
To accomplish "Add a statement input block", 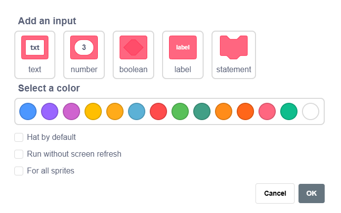I will pyautogui.click(x=234, y=55).
